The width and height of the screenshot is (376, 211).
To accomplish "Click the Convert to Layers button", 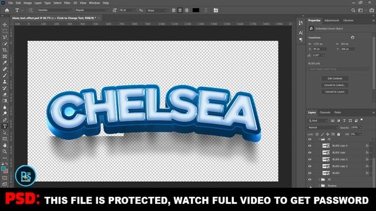I will coord(335,91).
